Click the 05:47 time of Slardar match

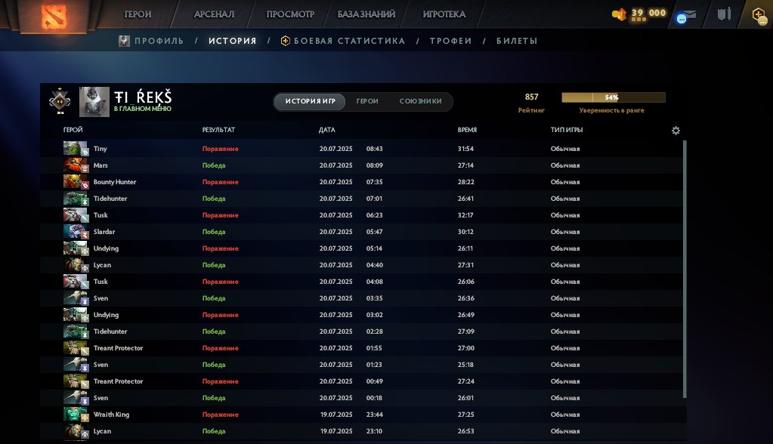374,232
